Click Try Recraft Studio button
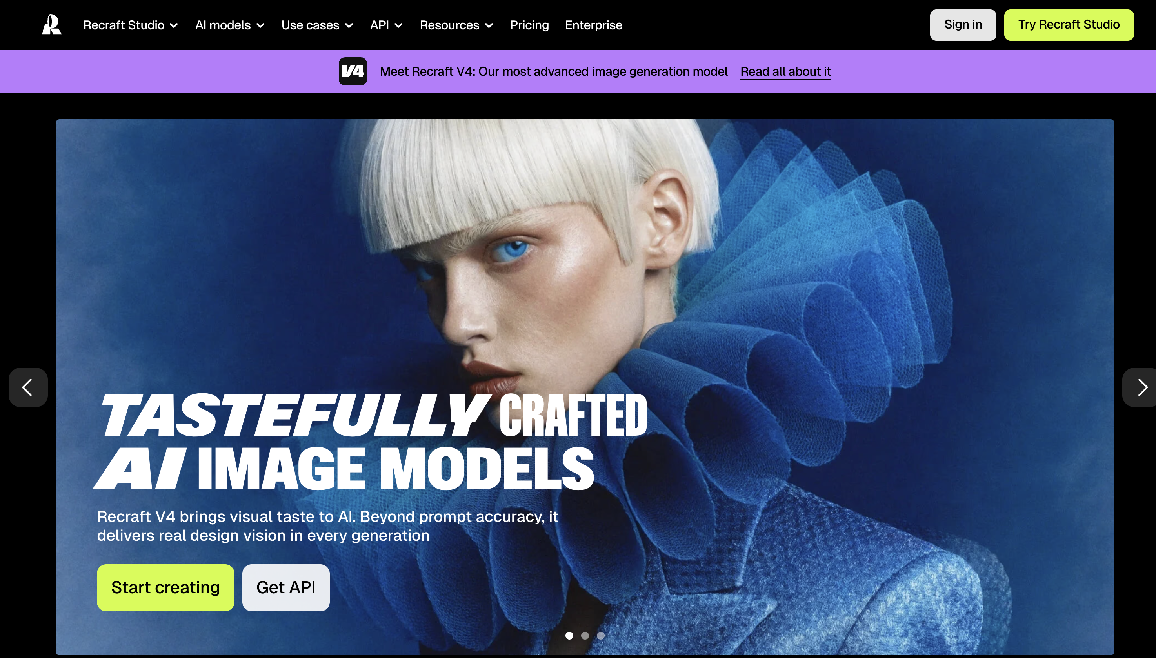1156x658 pixels. pyautogui.click(x=1069, y=25)
